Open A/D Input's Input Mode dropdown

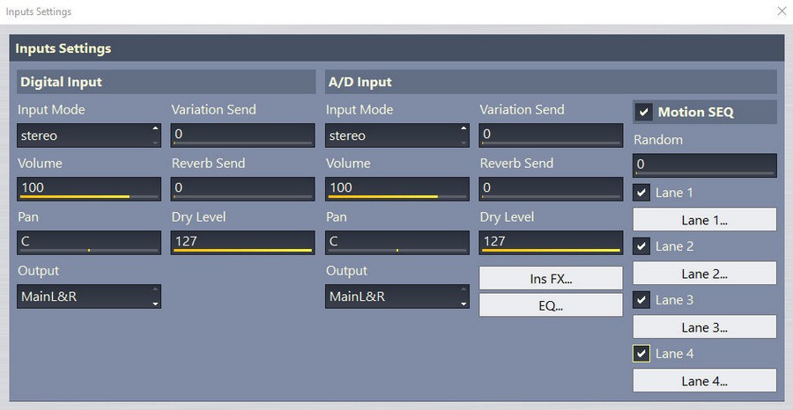397,135
